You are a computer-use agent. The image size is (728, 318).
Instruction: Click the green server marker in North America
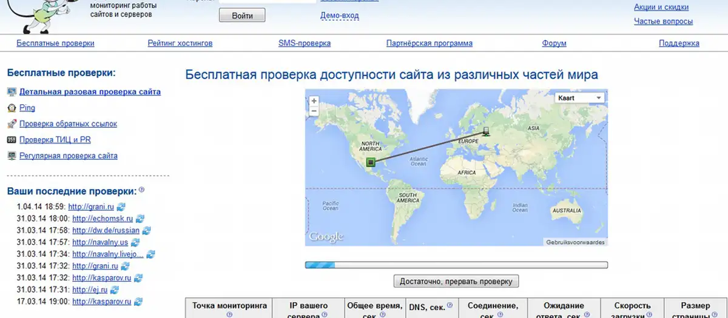371,162
